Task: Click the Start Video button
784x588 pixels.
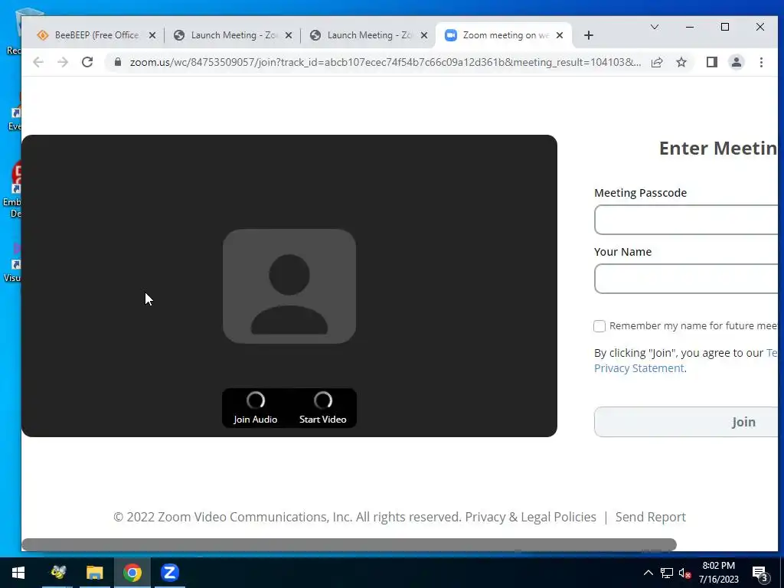Action: [322, 408]
